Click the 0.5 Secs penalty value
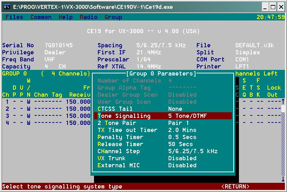 tap(182, 137)
